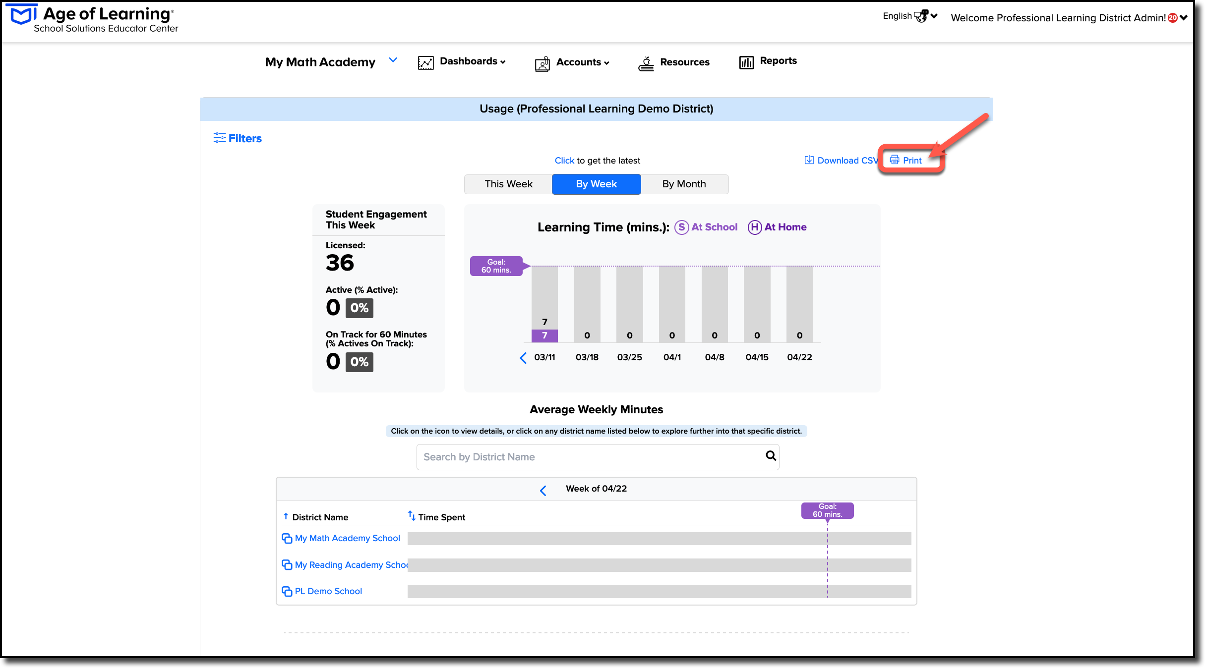Image resolution: width=1205 pixels, height=668 pixels.
Task: Switch to the This Week tab
Action: (508, 184)
